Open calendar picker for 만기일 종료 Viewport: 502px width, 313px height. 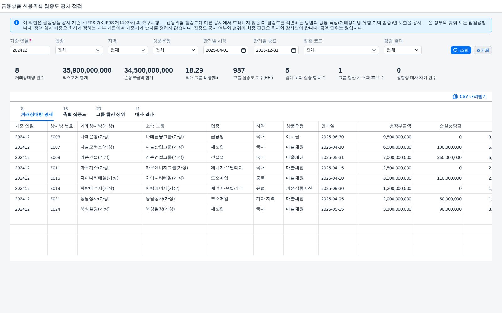[294, 50]
